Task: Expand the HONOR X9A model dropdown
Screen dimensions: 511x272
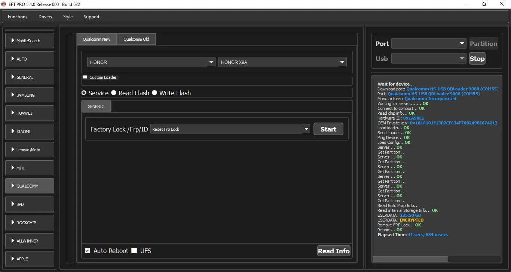Action: click(282, 62)
